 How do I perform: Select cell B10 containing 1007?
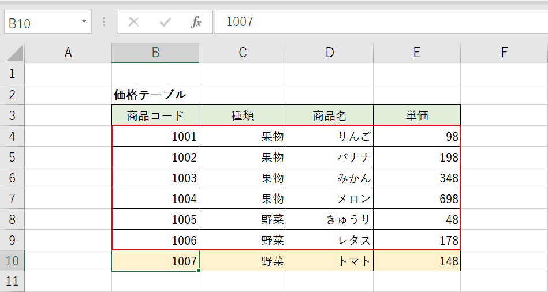tap(155, 261)
